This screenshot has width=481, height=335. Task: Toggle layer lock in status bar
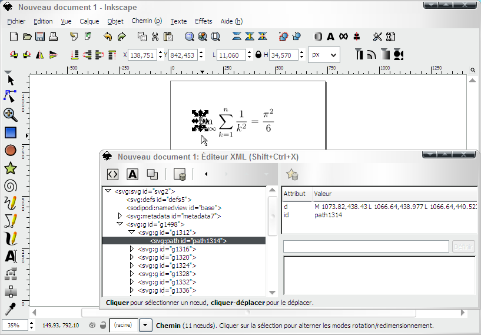coord(104,325)
